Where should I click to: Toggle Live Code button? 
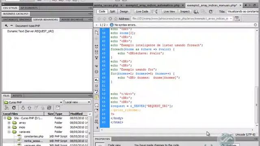(142, 11)
